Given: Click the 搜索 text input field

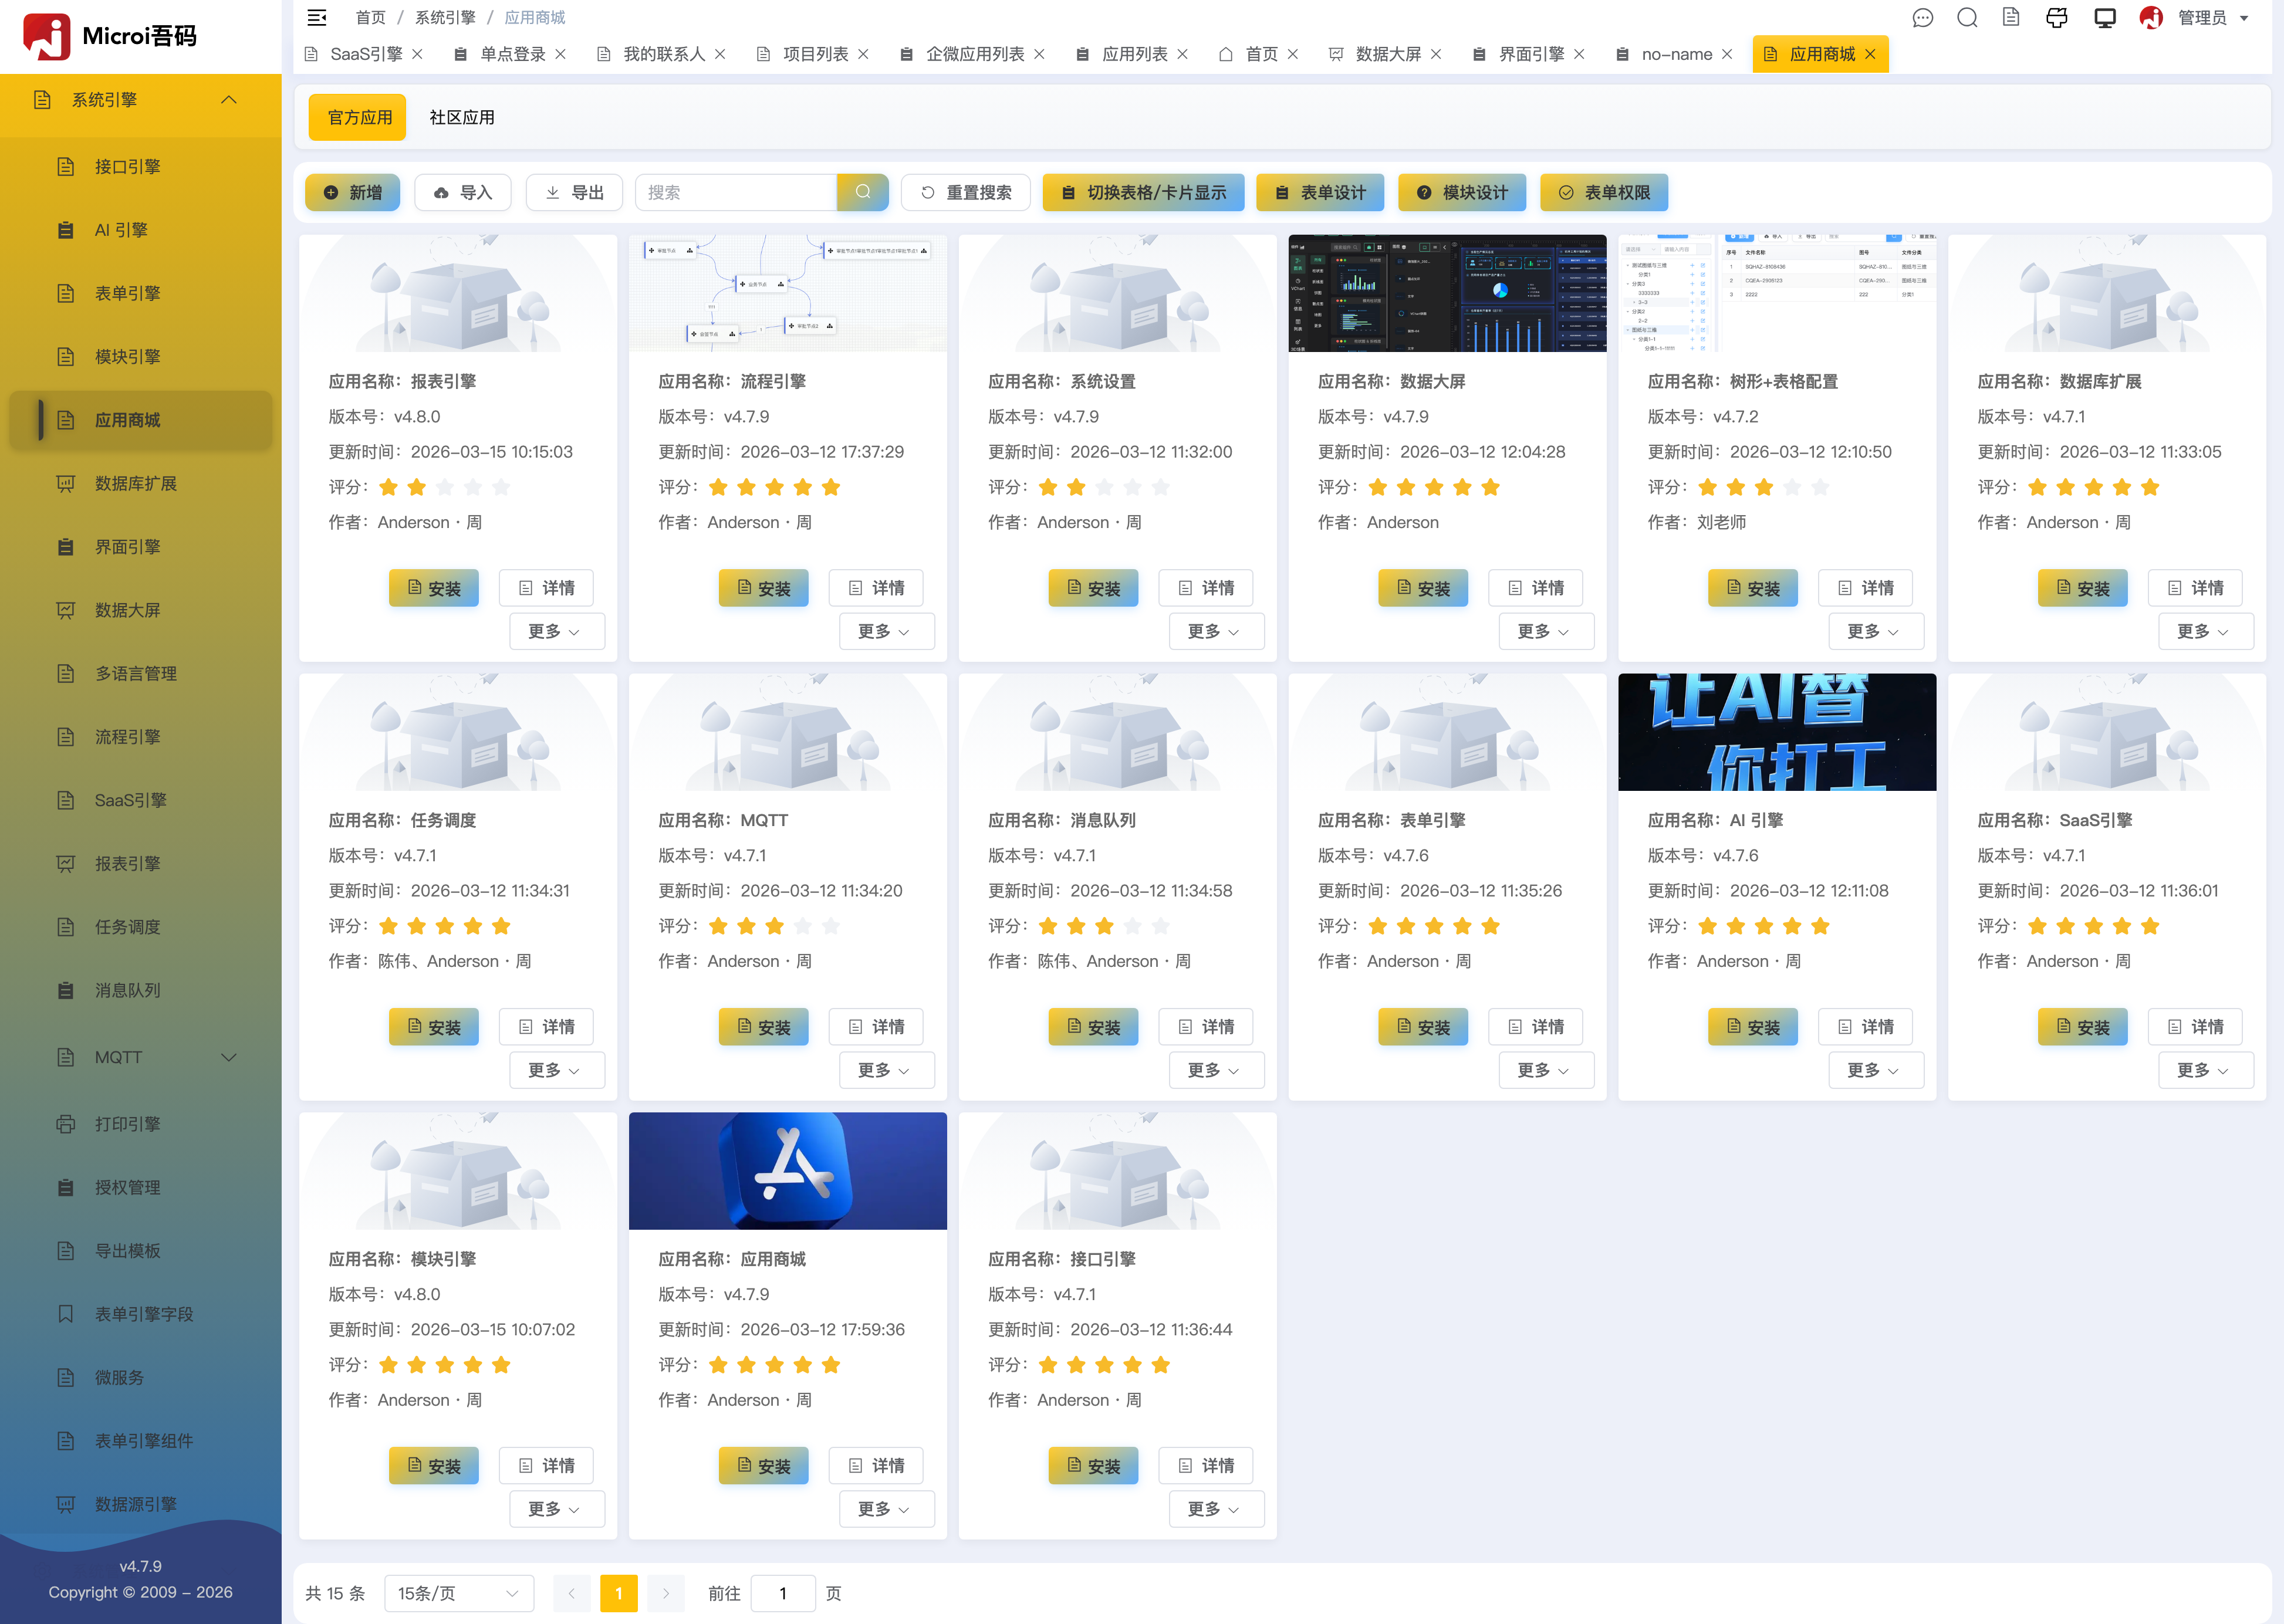Looking at the screenshot, I should tap(735, 192).
